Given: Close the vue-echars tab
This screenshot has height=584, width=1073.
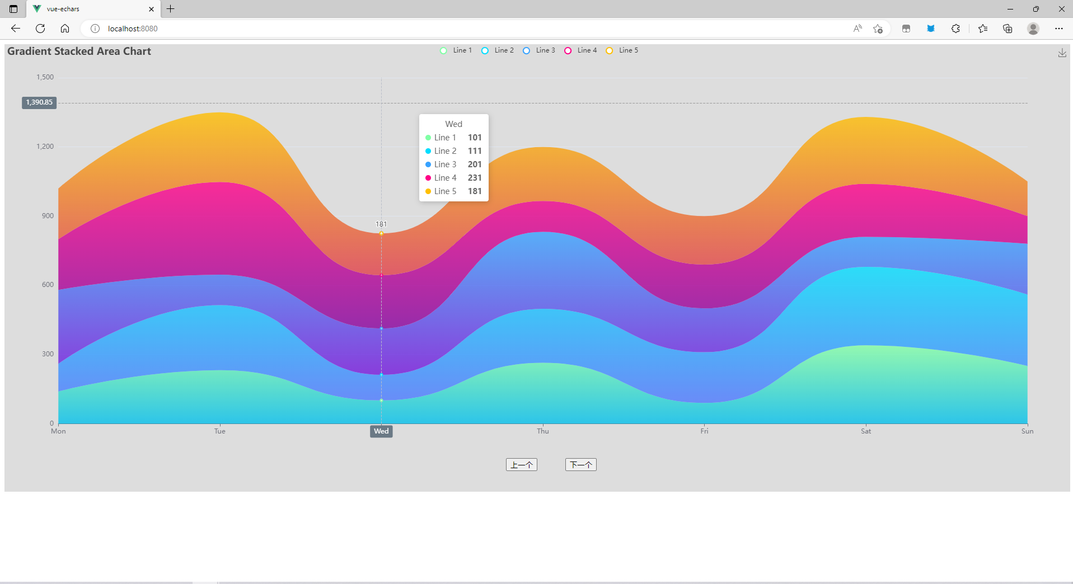Looking at the screenshot, I should tap(151, 9).
